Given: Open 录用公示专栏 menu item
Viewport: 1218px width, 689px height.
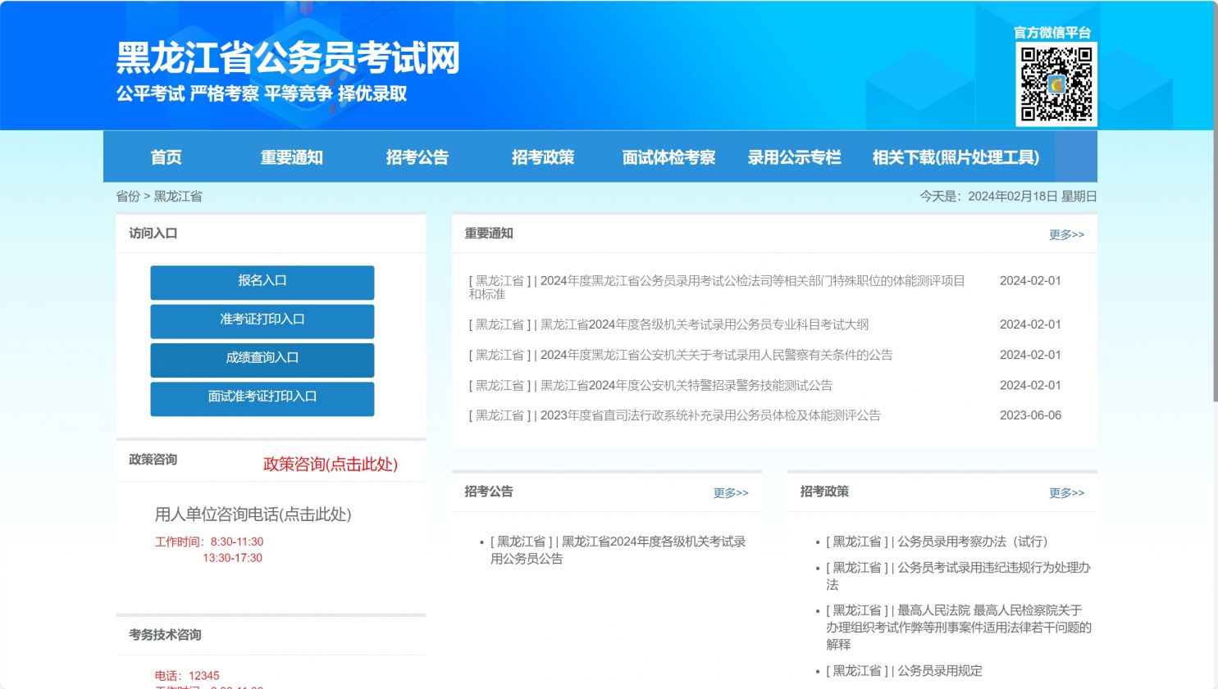Looking at the screenshot, I should tap(794, 157).
